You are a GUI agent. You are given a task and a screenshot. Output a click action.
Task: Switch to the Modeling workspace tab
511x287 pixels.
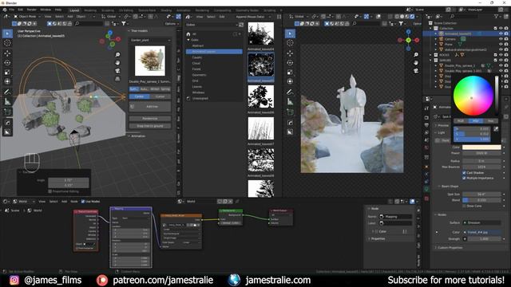90,10
